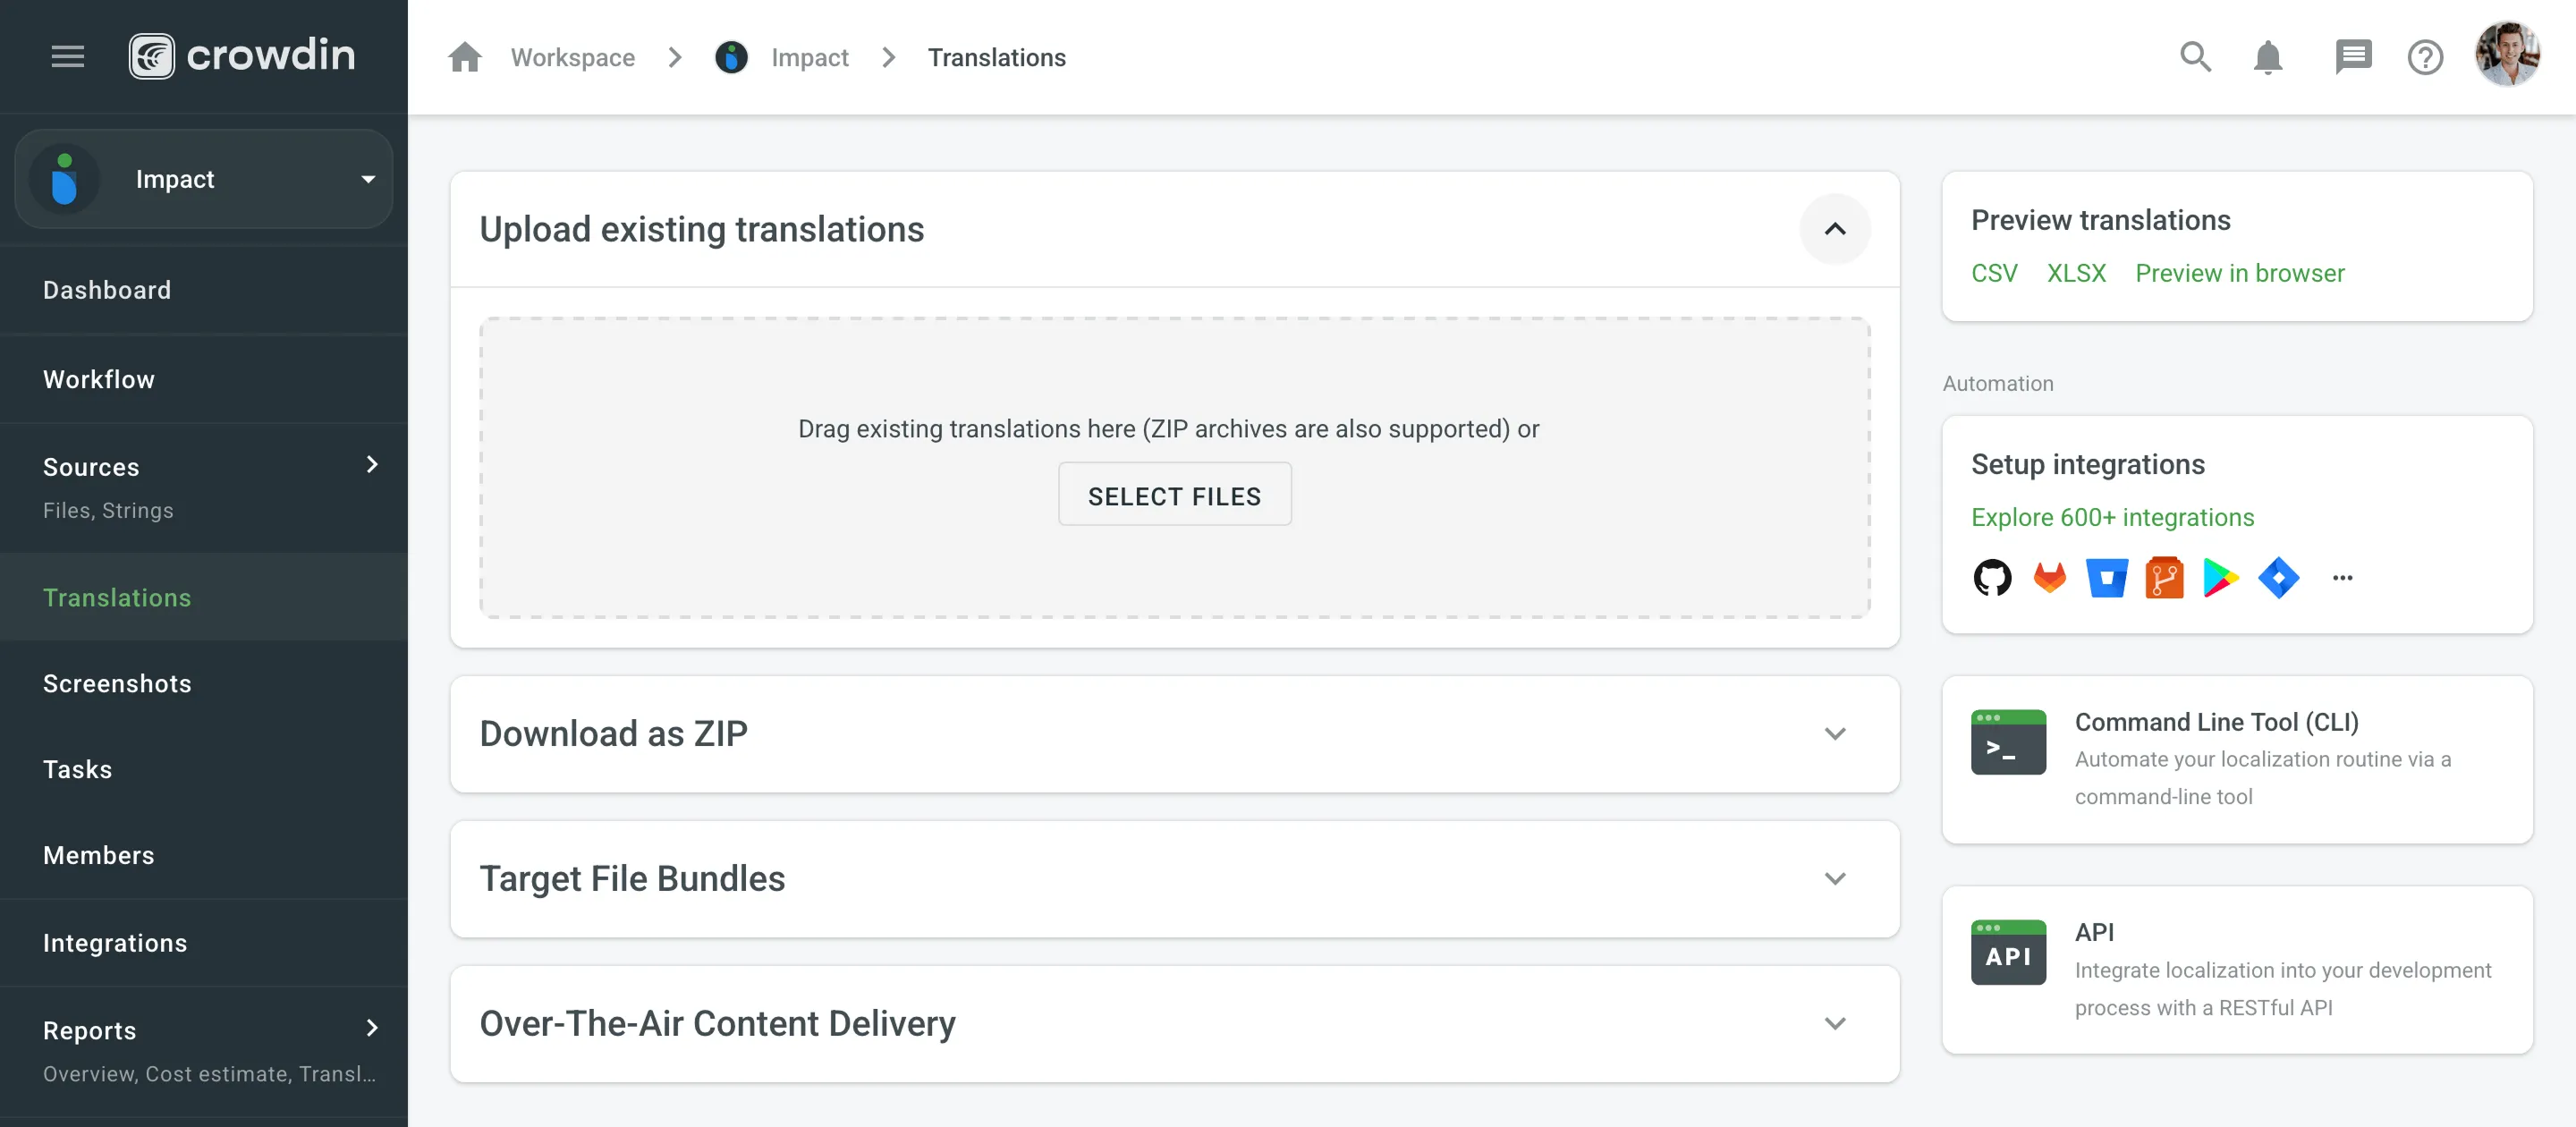Go to the Screenshots section
The image size is (2576, 1127).
tap(117, 683)
